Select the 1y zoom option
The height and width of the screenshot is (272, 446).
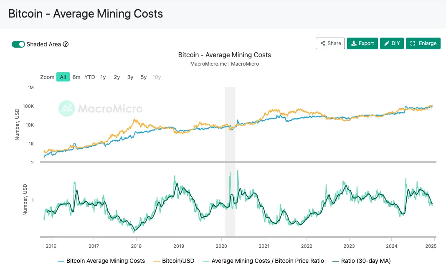pos(103,77)
